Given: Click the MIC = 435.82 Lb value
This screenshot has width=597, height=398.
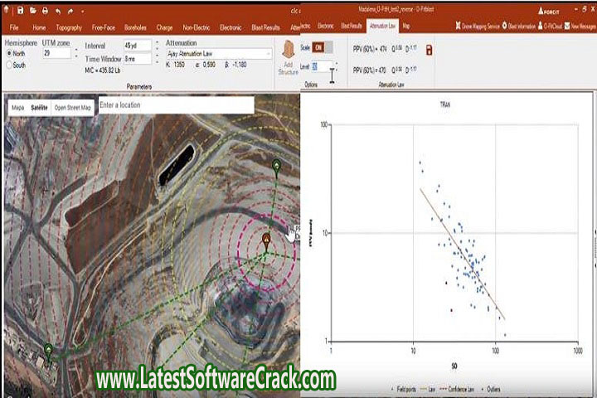Looking at the screenshot, I should [x=103, y=70].
